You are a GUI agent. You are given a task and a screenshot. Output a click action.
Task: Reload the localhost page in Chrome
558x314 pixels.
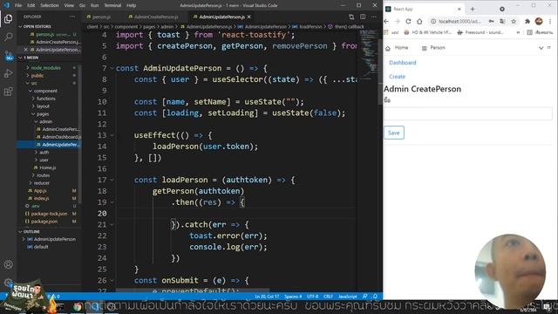(408, 21)
